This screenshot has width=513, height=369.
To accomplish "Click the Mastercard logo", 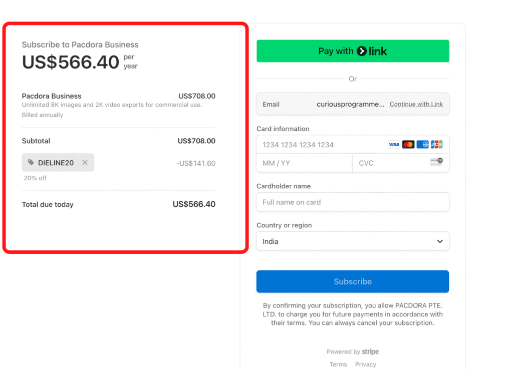I will [x=408, y=145].
